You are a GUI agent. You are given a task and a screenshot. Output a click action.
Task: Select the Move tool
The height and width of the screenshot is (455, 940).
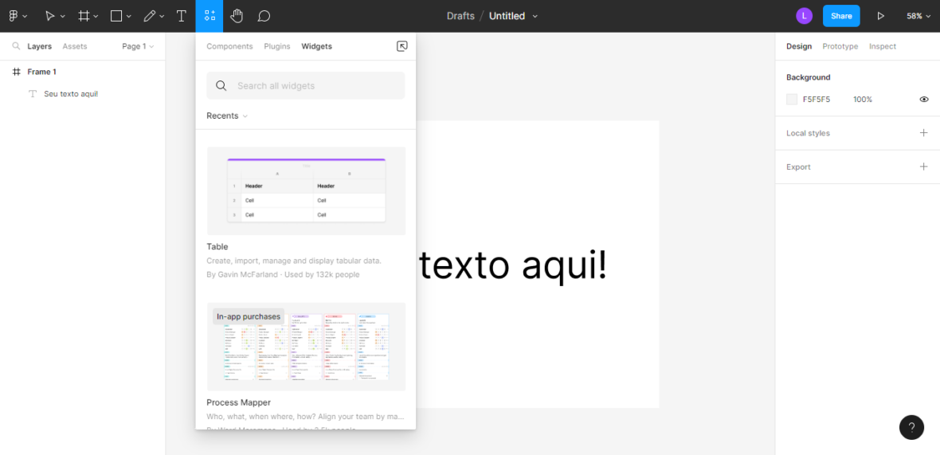(50, 16)
